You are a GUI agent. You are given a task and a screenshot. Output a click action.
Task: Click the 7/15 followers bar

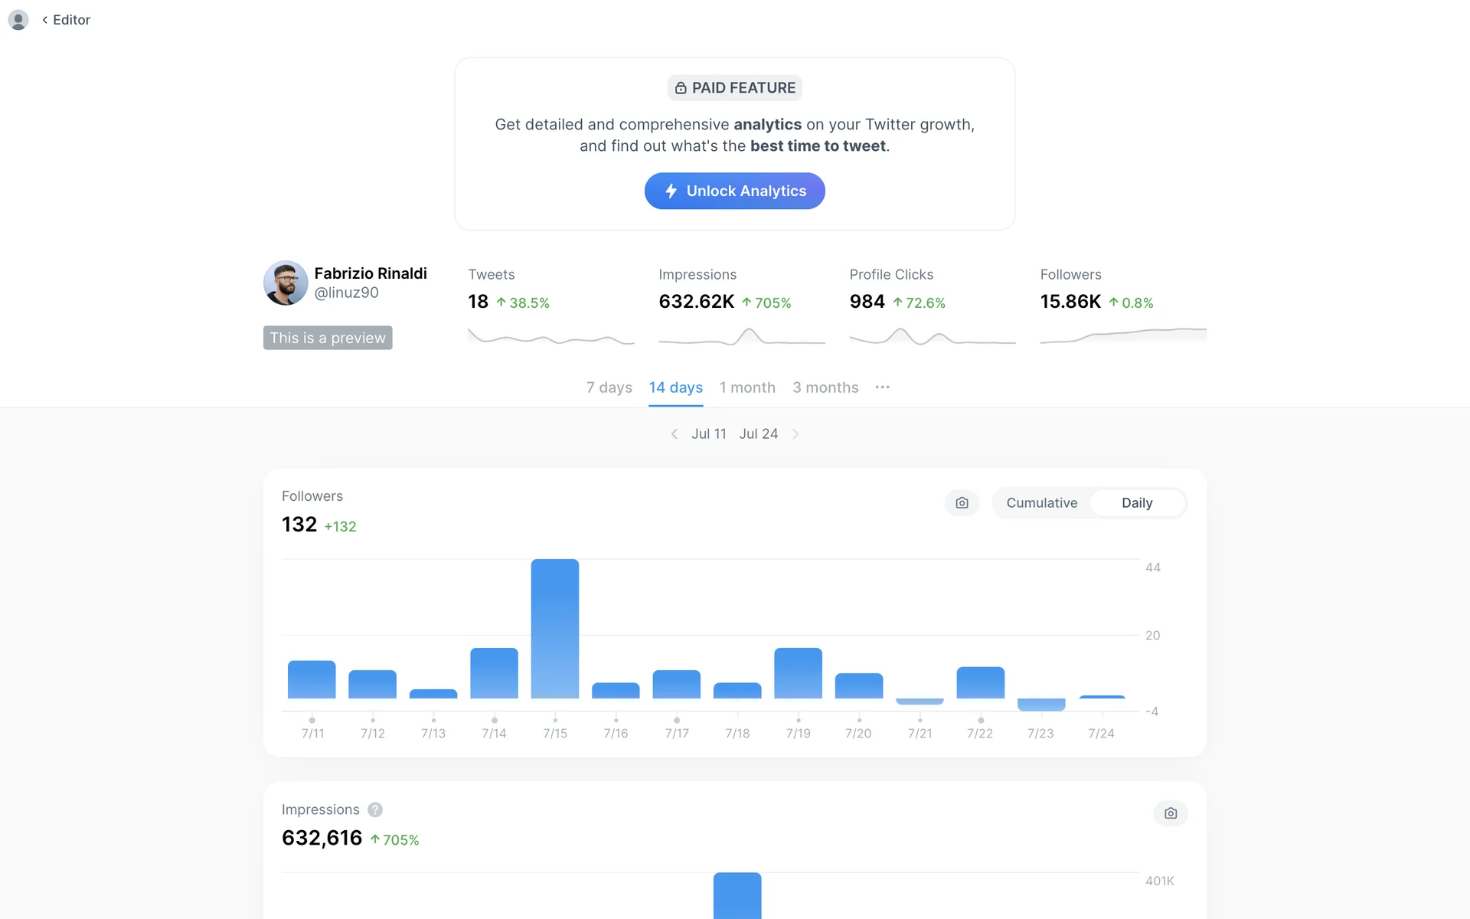pos(555,629)
